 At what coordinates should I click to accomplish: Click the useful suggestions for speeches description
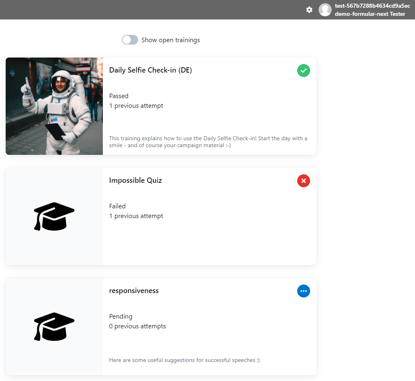coord(185,360)
